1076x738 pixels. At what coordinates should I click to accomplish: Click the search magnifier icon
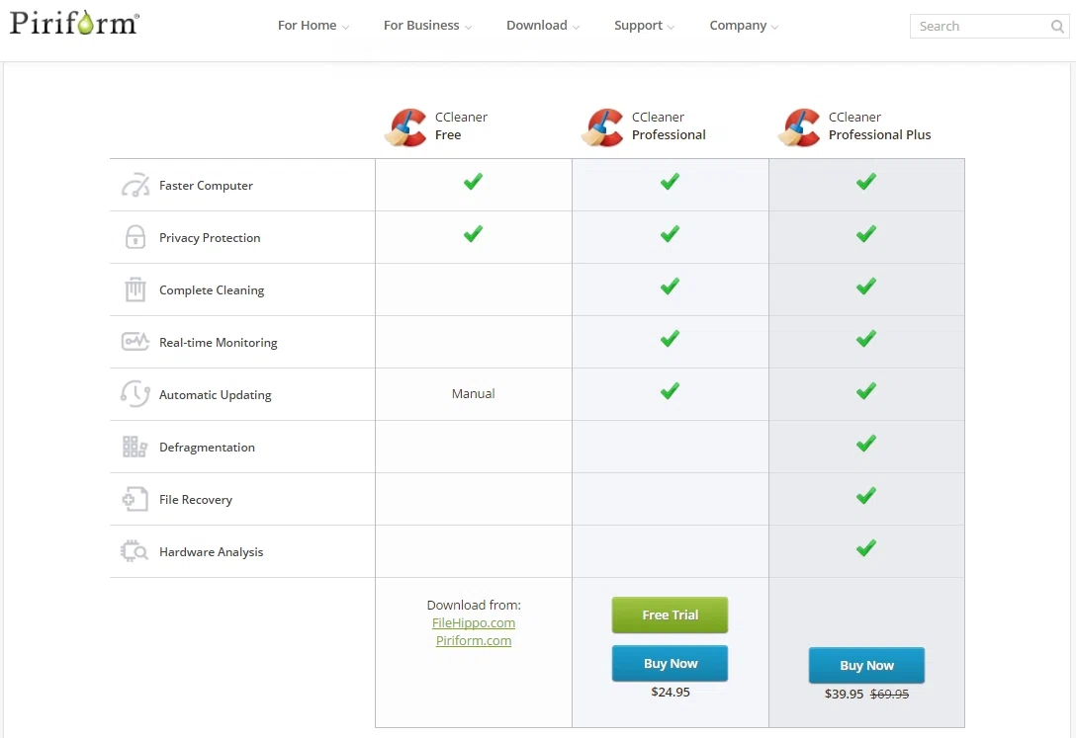click(x=1057, y=26)
